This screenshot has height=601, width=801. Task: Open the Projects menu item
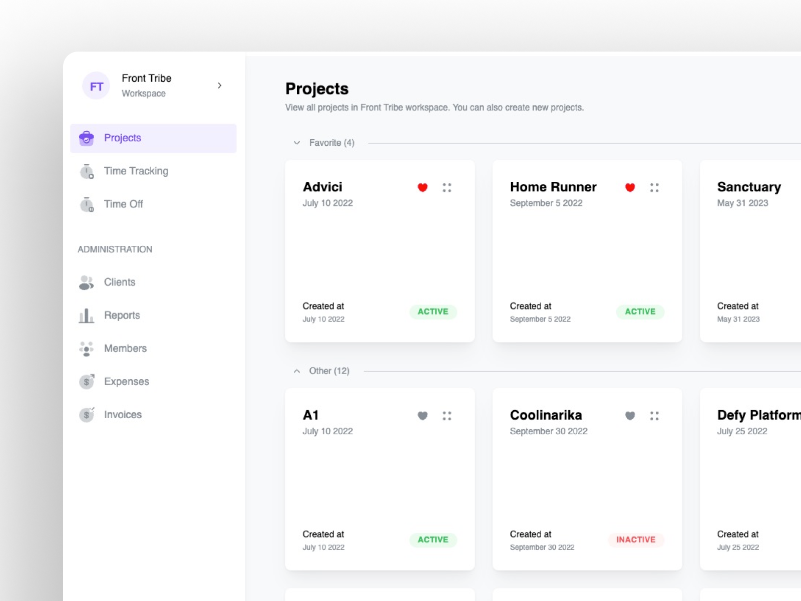[x=153, y=138]
